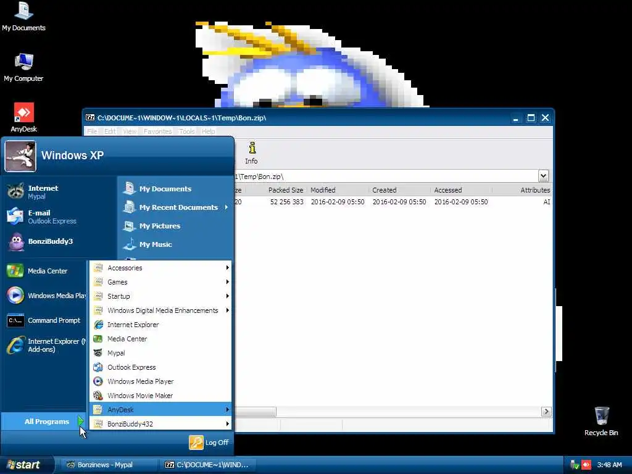Launch Windows Media Player from left pane

point(46,296)
